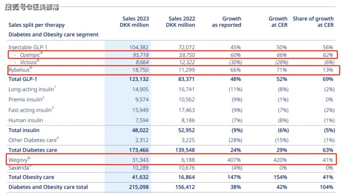The height and width of the screenshot is (193, 342).
Task: Click Rybelsus growth at CER 71%
Action: [282, 70]
